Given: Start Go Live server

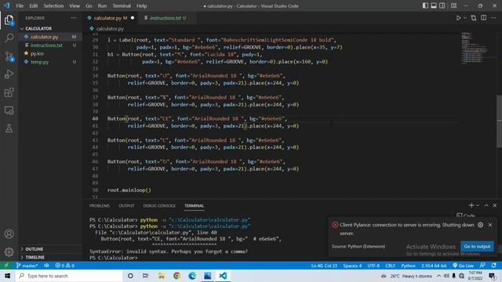Looking at the screenshot, I should pyautogui.click(x=463, y=266).
